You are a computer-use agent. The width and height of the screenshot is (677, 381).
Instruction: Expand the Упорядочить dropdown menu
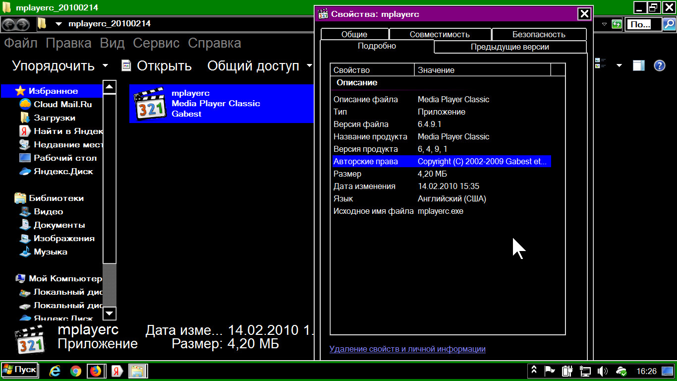105,65
